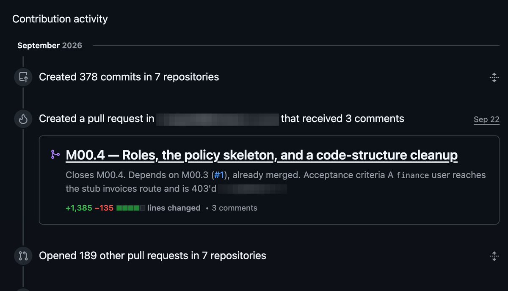Open the Sep 22 date link
The width and height of the screenshot is (508, 291).
486,120
